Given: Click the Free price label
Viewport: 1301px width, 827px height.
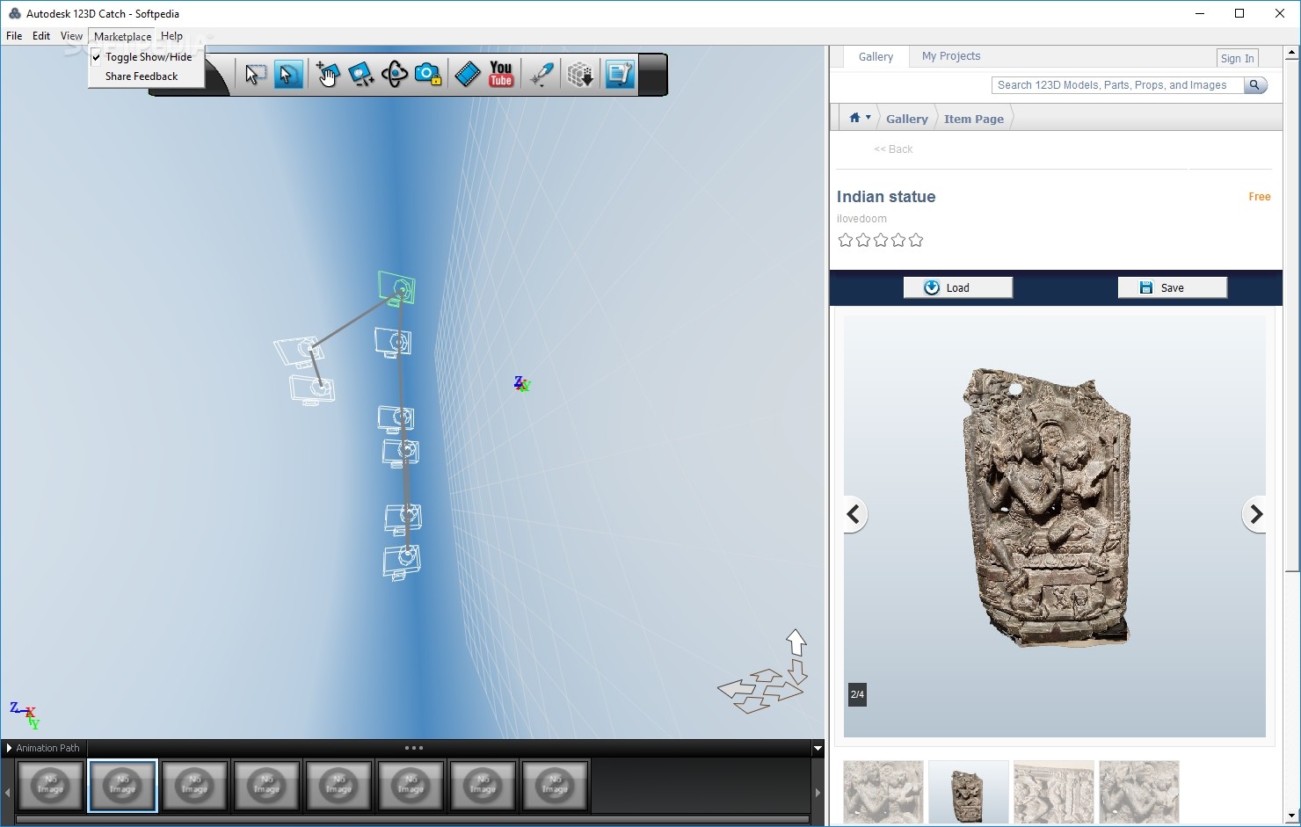Looking at the screenshot, I should point(1260,197).
